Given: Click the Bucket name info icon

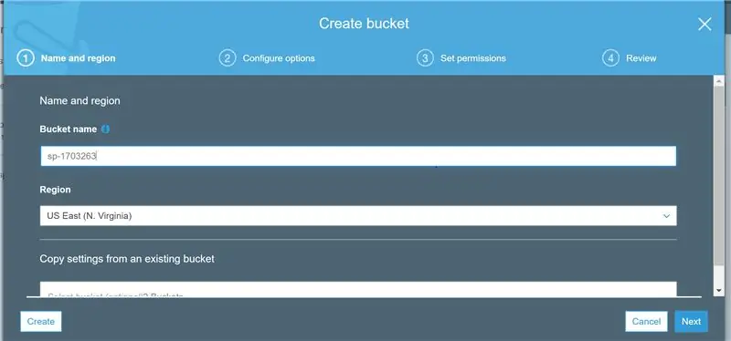Looking at the screenshot, I should (105, 129).
